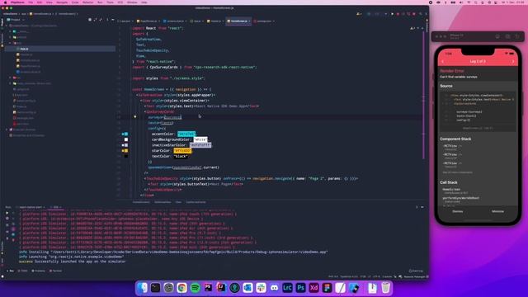This screenshot has width=528, height=297.
Task: Launch Figma from the Dock
Action: pos(327,288)
